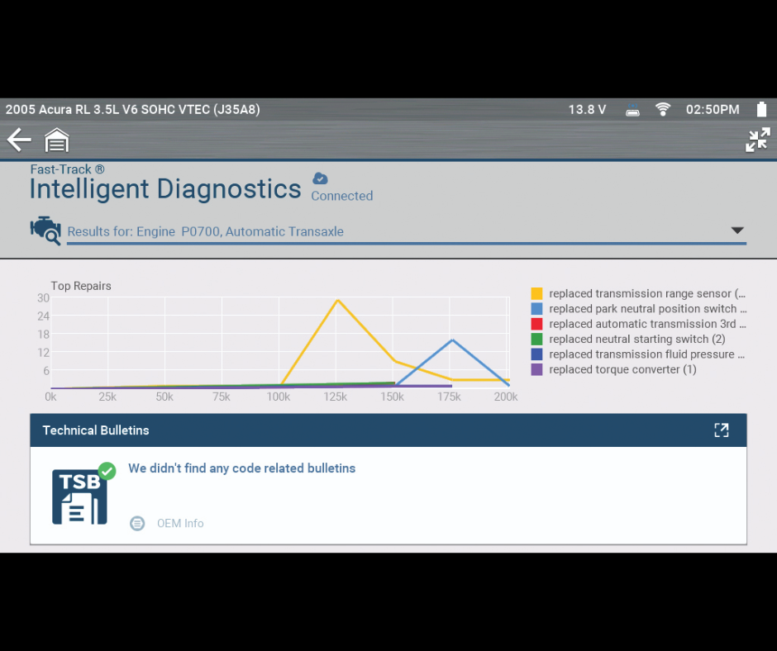Check the Wi-Fi signal icon
777x651 pixels.
tap(663, 109)
